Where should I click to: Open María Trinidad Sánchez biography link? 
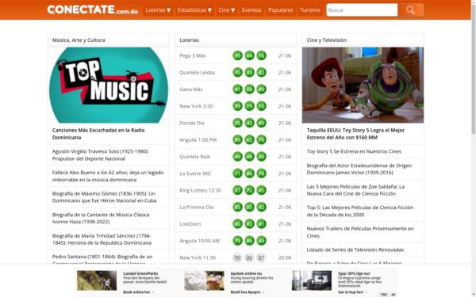102,239
